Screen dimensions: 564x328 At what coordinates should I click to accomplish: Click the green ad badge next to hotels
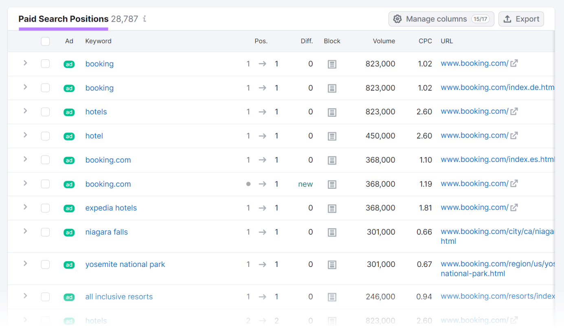click(x=69, y=112)
